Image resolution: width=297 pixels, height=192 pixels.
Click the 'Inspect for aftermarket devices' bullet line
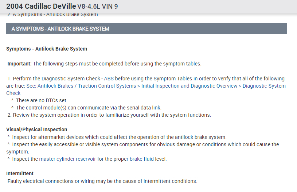tap(119, 137)
